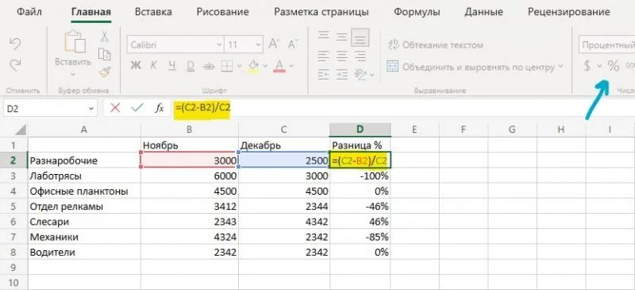Switch to the Рисование tab
This screenshot has width=635, height=290.
coord(223,12)
